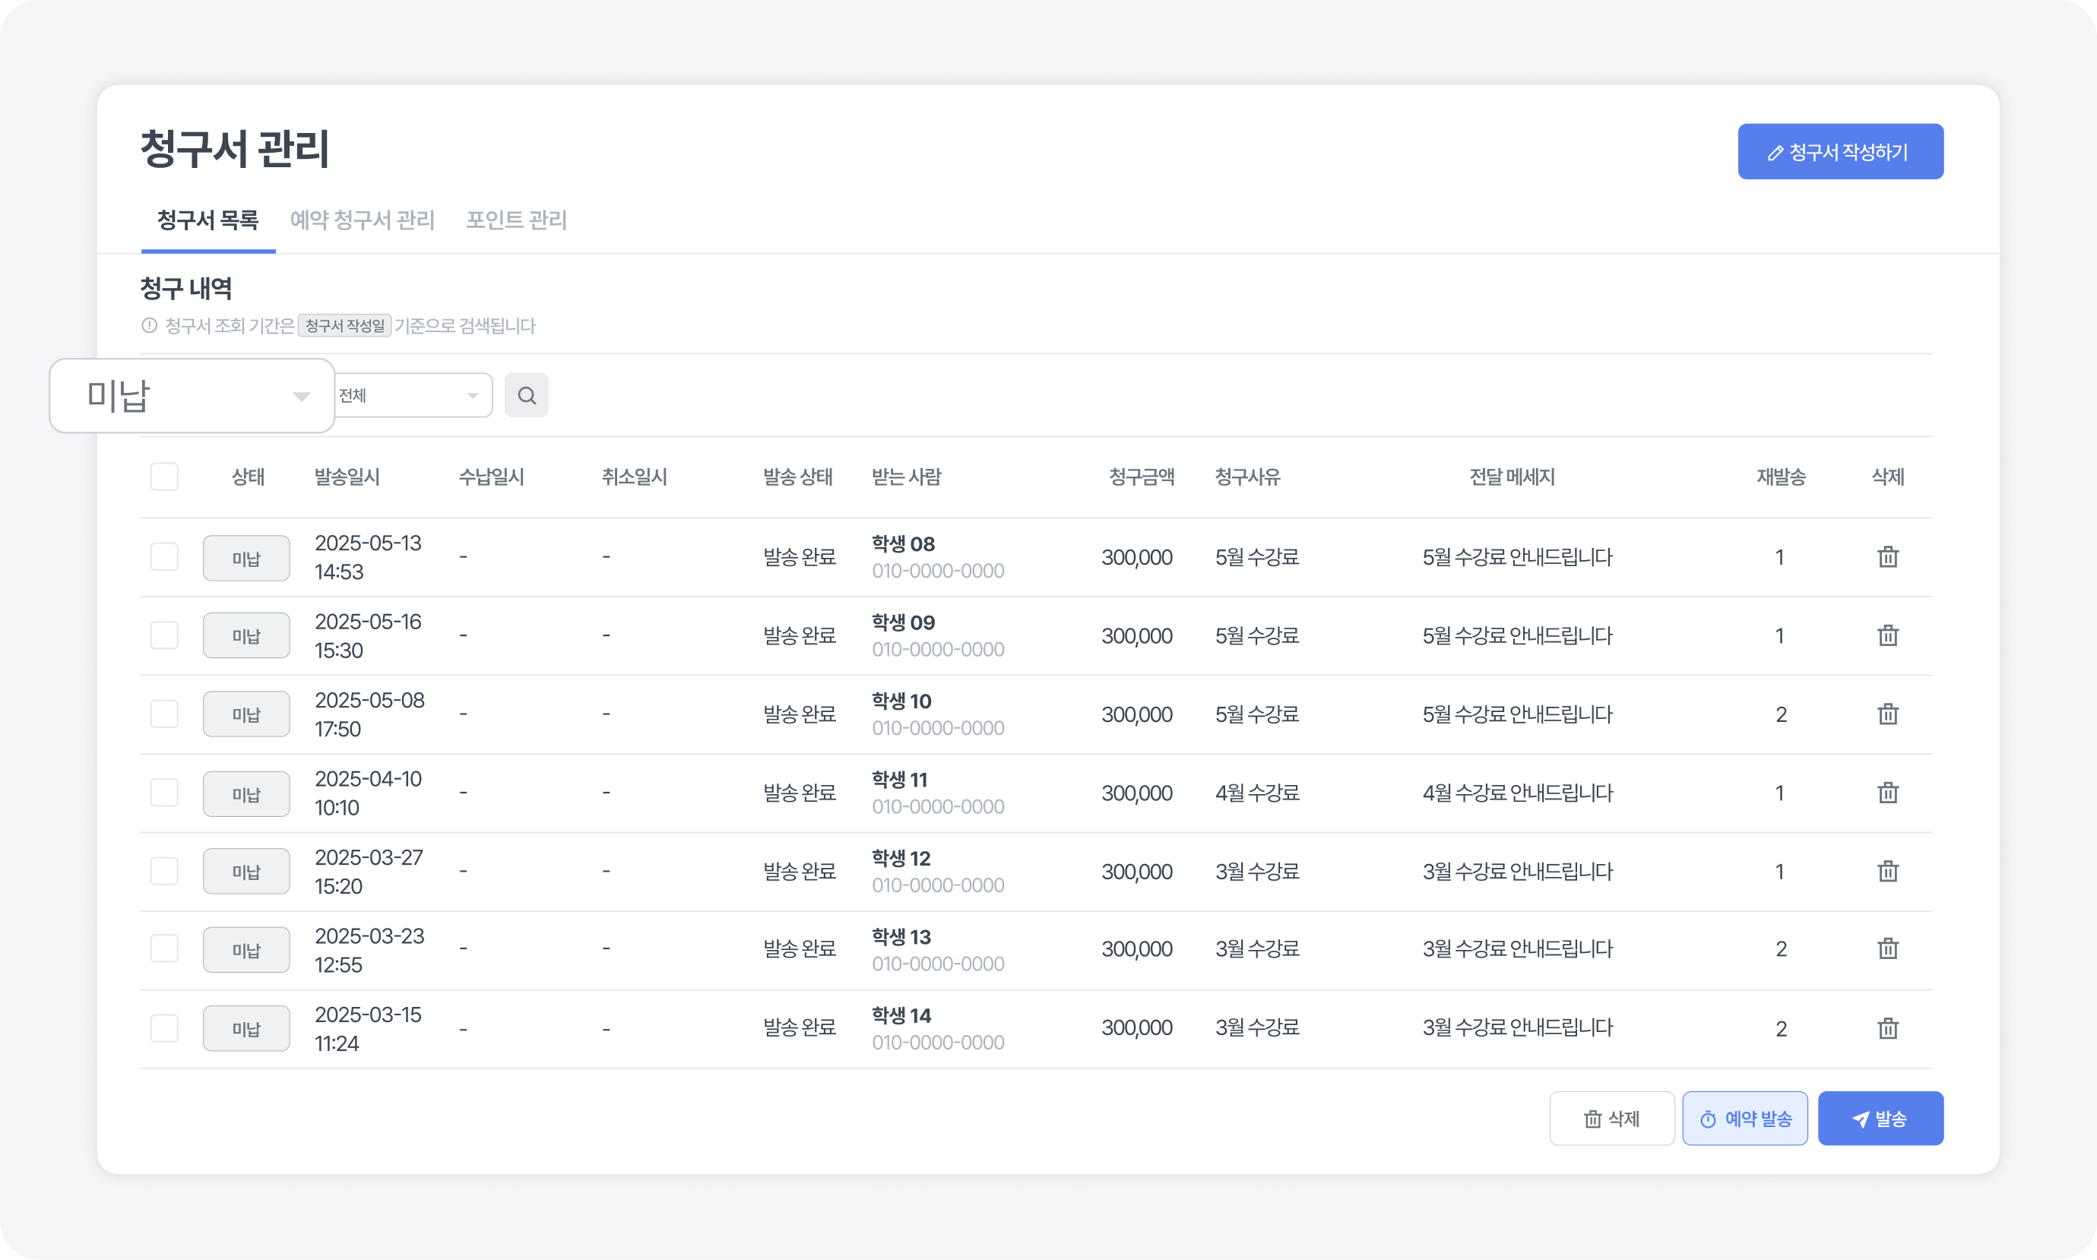2097x1260 pixels.
Task: Expand the 전체 filter dropdown
Action: 413,396
